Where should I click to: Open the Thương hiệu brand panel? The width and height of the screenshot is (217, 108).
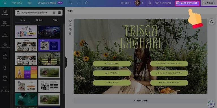[5, 45]
